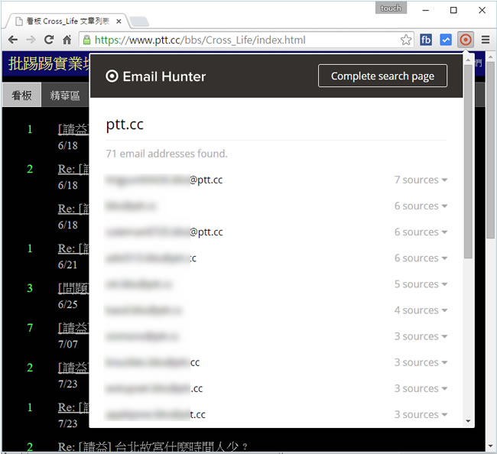Bookmark this page with the star icon
Screen dimensions: 497x454
(407, 40)
